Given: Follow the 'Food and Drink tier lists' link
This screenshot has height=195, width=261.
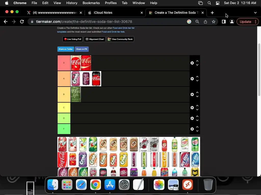Looking at the screenshot, I should coord(113,32).
